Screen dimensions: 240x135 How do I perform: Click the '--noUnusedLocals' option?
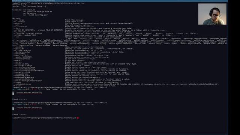[22, 76]
